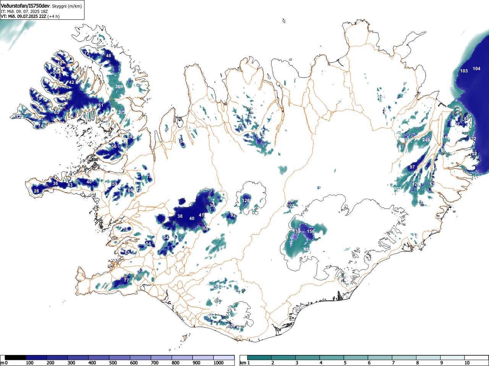Image resolution: width=489 pixels, height=366 pixels.
Task: Click the 'Skyggni (m/km)' label
Action: (x=66, y=6)
